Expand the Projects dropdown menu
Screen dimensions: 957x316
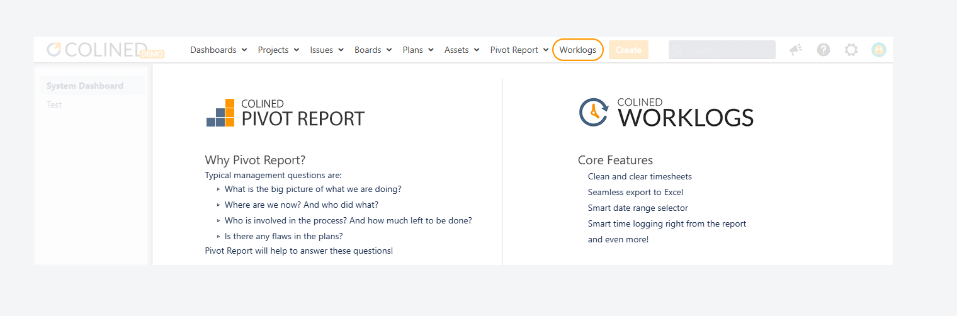point(278,50)
